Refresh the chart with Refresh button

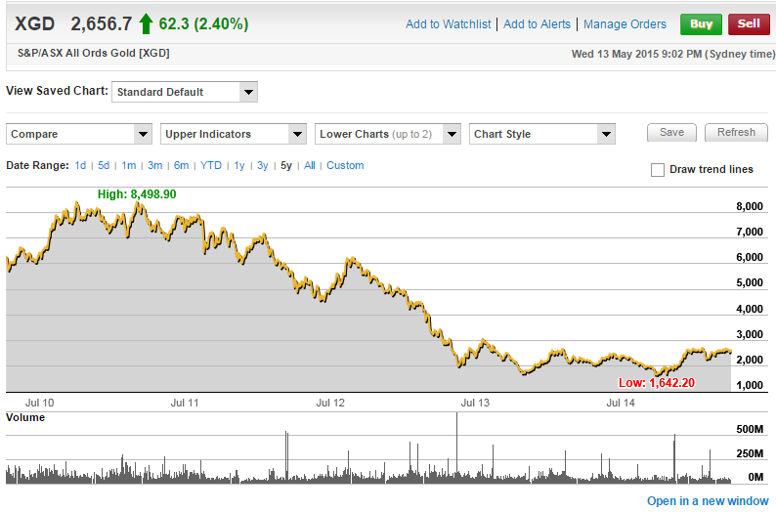pos(736,133)
